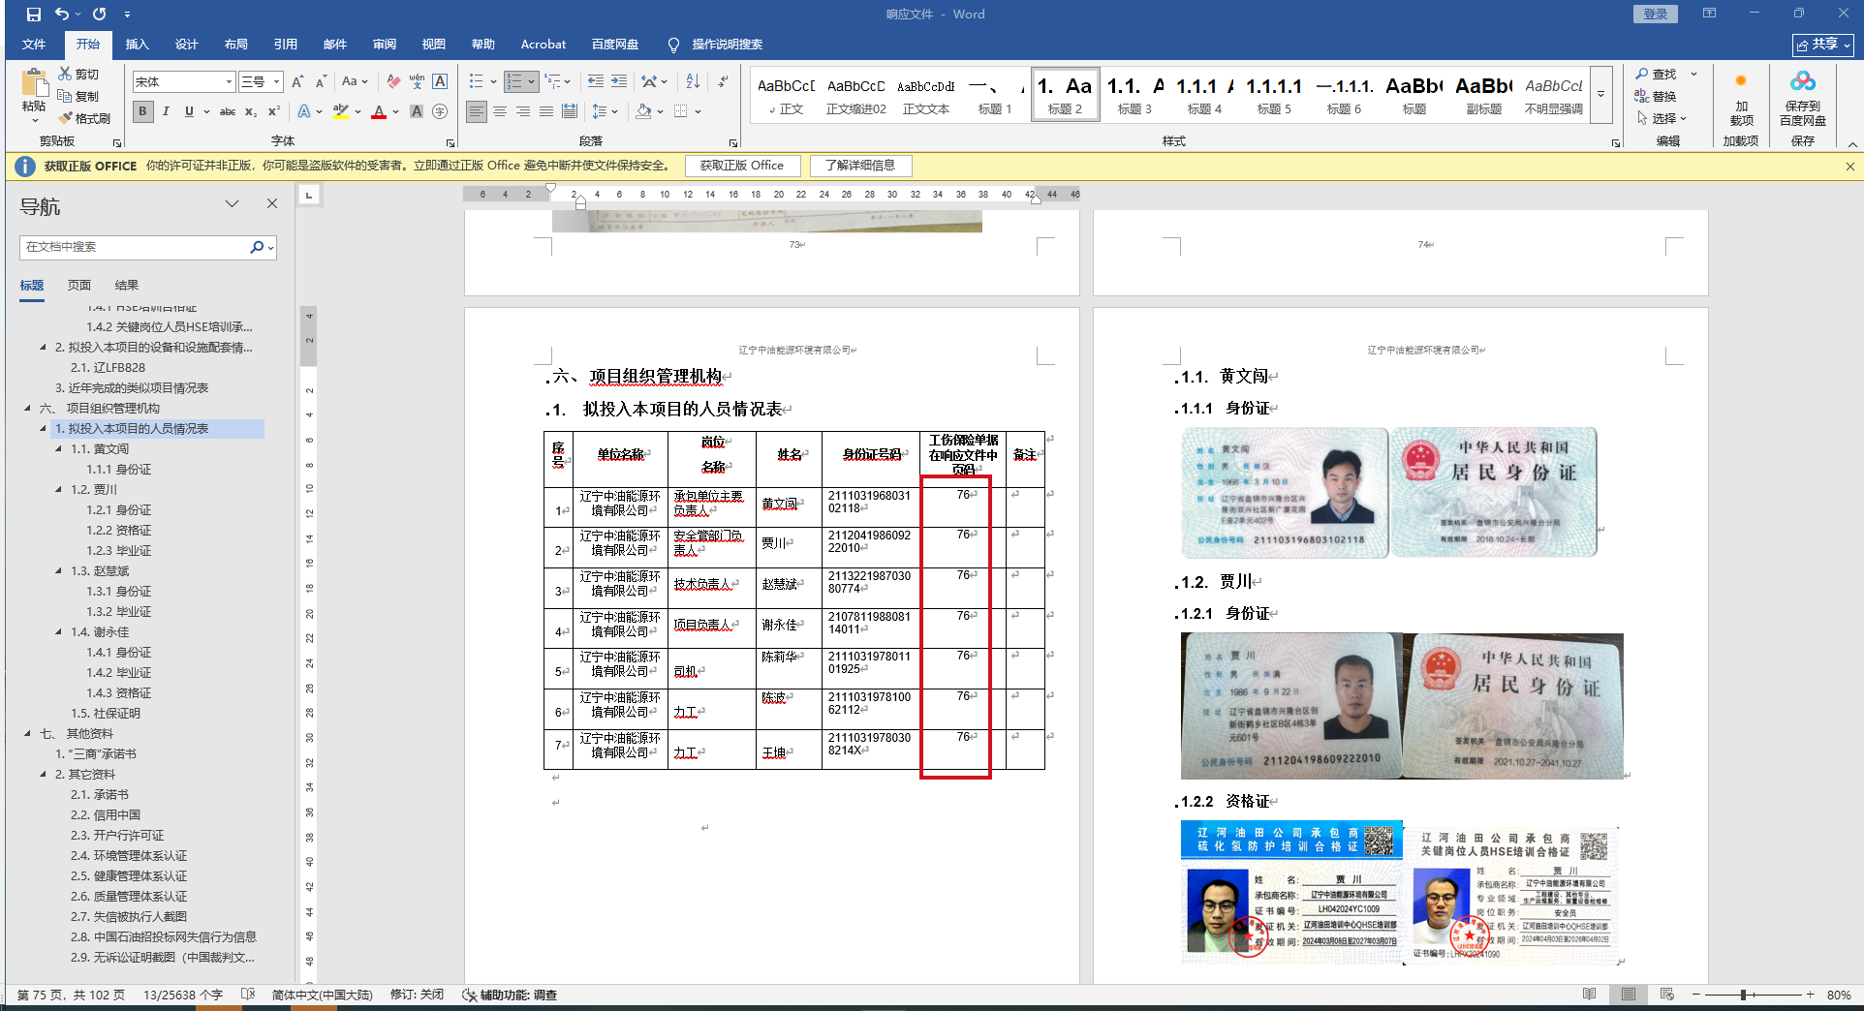
Task: Click the zoom slider in status bar
Action: [1743, 995]
